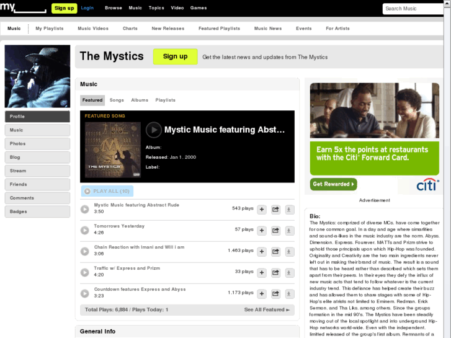Play Chain Reaction with Imani and Will I am
This screenshot has height=338, width=451.
(84, 251)
